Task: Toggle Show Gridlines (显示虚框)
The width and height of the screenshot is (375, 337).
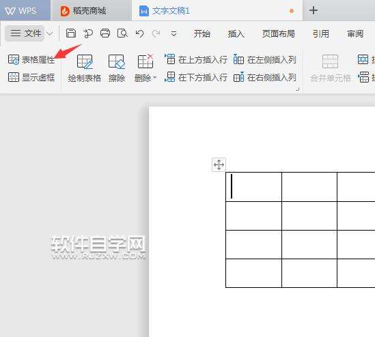Action: coord(31,77)
